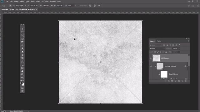Hide the Vintage Texture layer
The image size is (200, 112).
(x=151, y=66)
